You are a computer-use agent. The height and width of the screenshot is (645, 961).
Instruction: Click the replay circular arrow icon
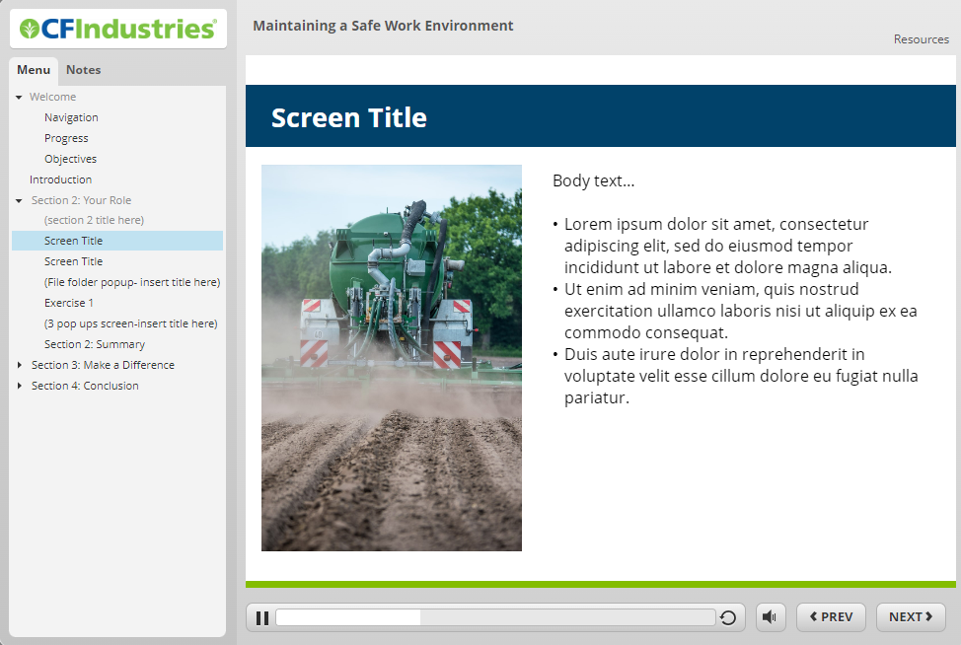point(728,618)
